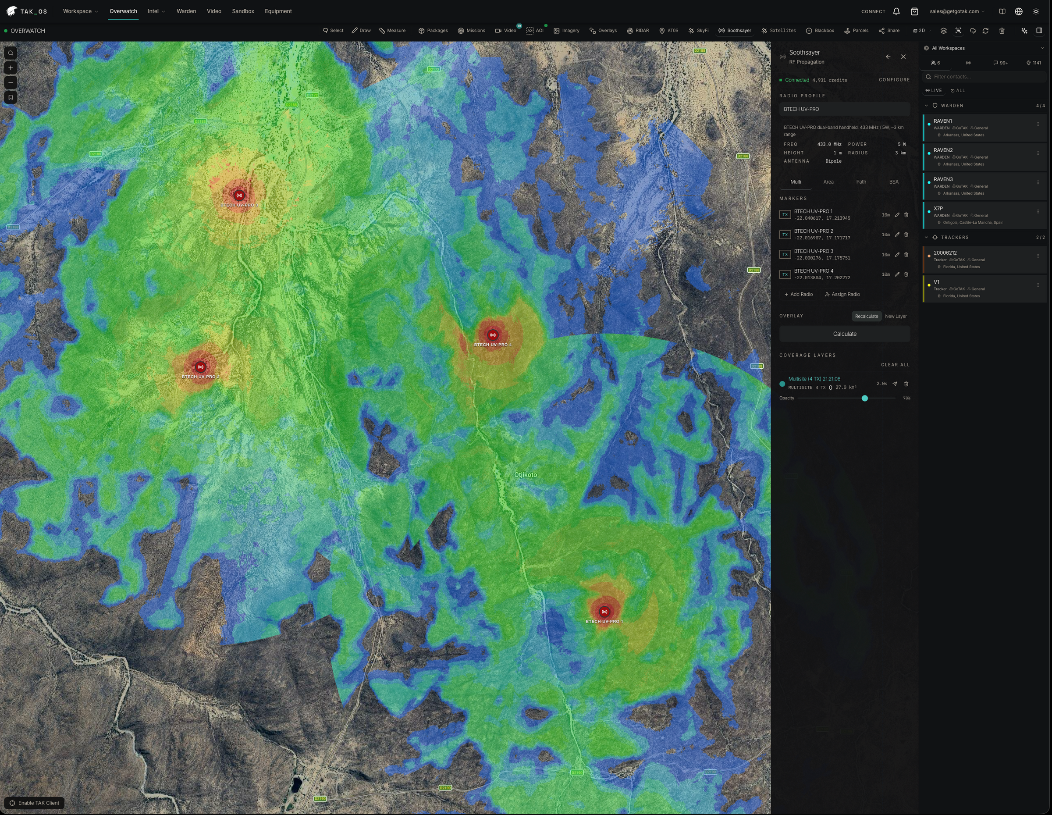Image resolution: width=1052 pixels, height=815 pixels.
Task: Select the Draw tool in the toolbar
Action: click(x=361, y=30)
